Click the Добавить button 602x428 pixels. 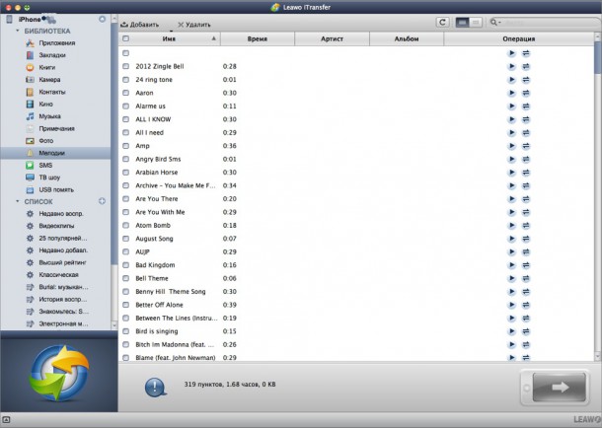(x=140, y=25)
